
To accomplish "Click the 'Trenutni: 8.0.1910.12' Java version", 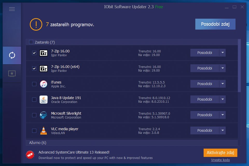I will (x=154, y=98).
